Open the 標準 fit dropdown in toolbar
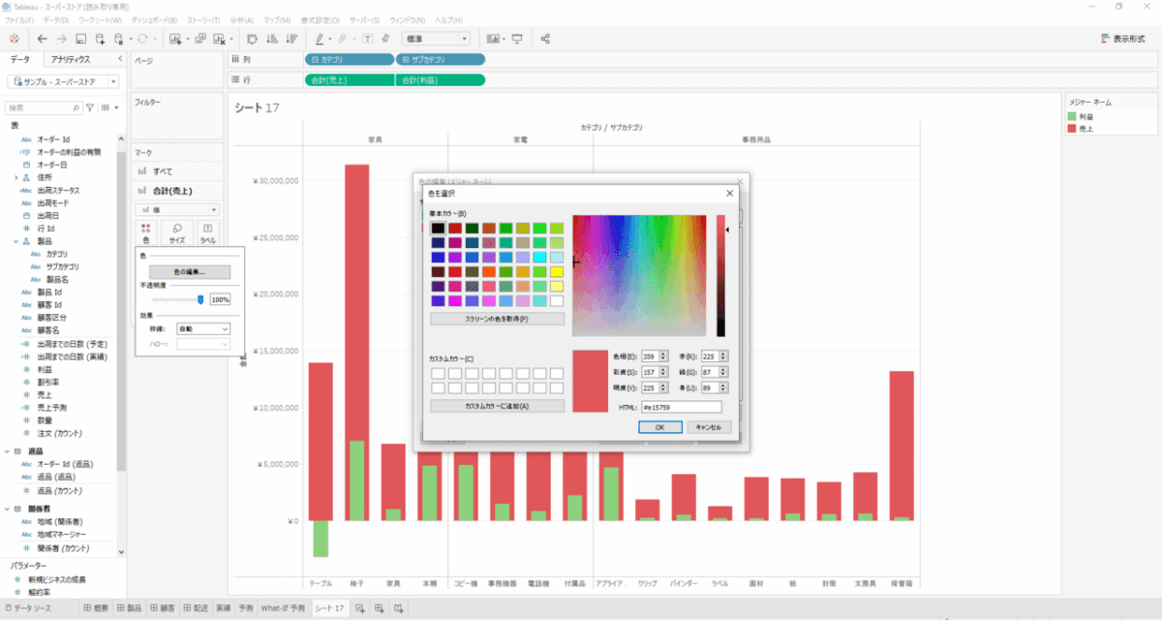 pyautogui.click(x=435, y=39)
